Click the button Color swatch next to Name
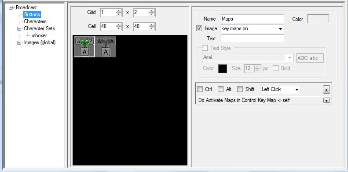This screenshot has height=172, width=348. tap(318, 19)
